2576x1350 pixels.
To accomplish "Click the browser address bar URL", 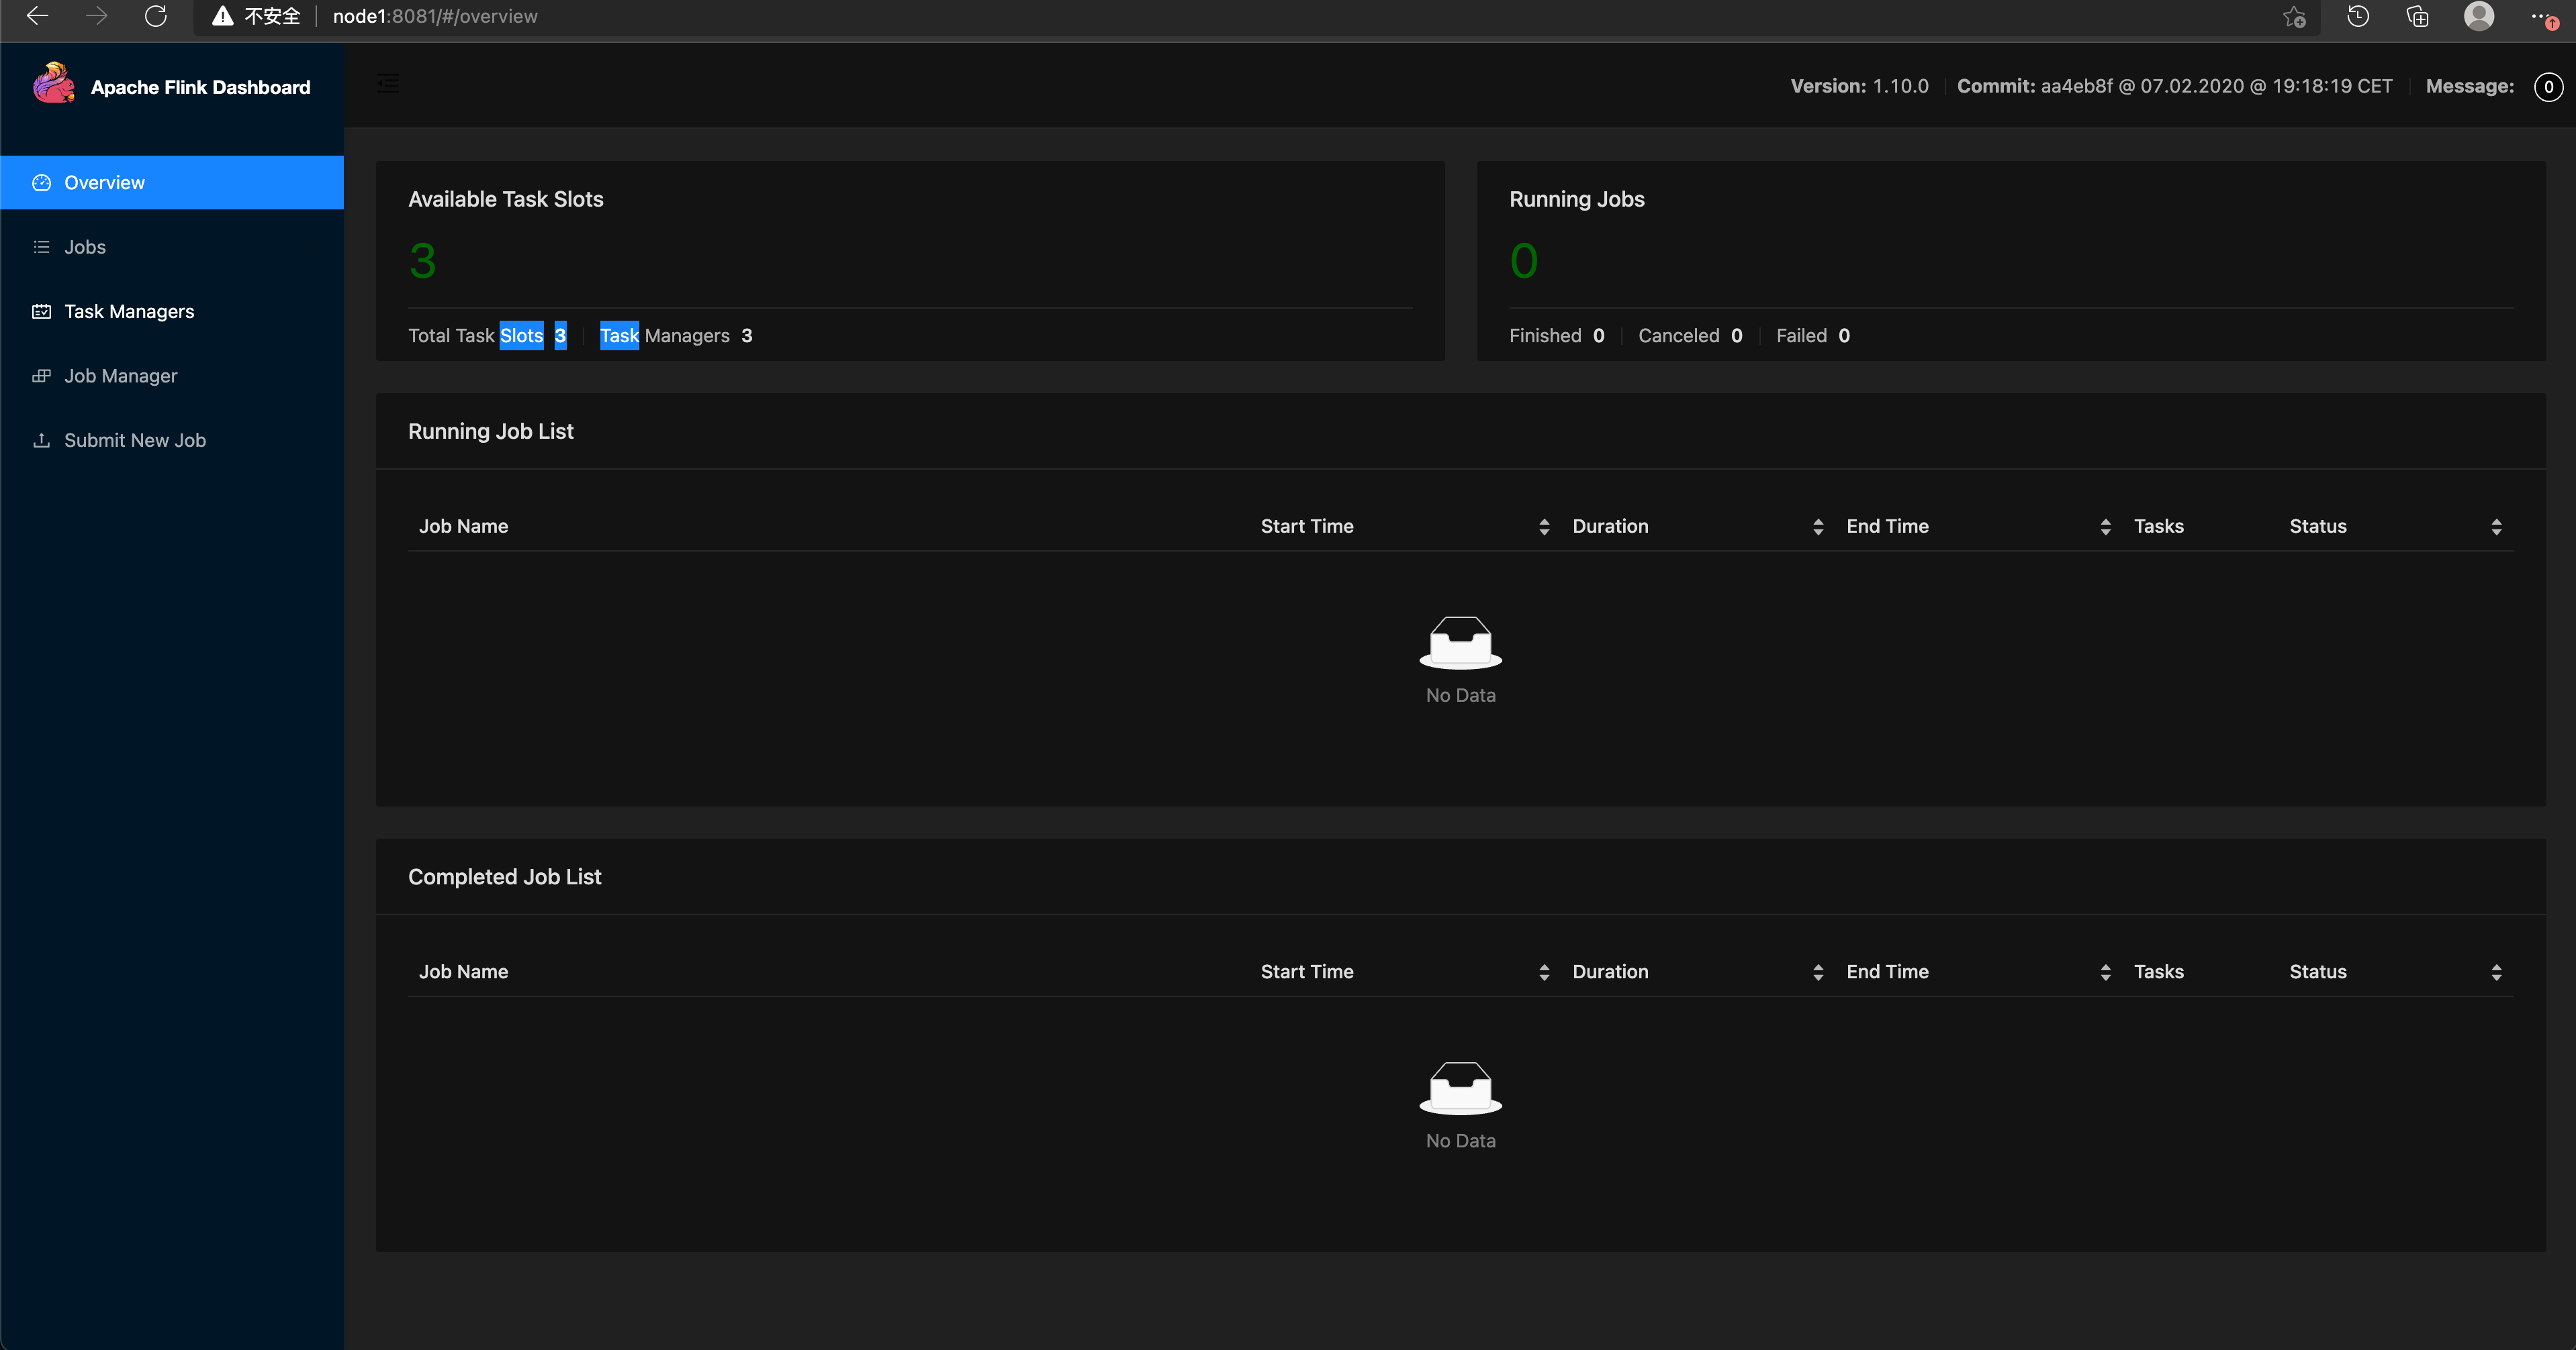I will (434, 16).
